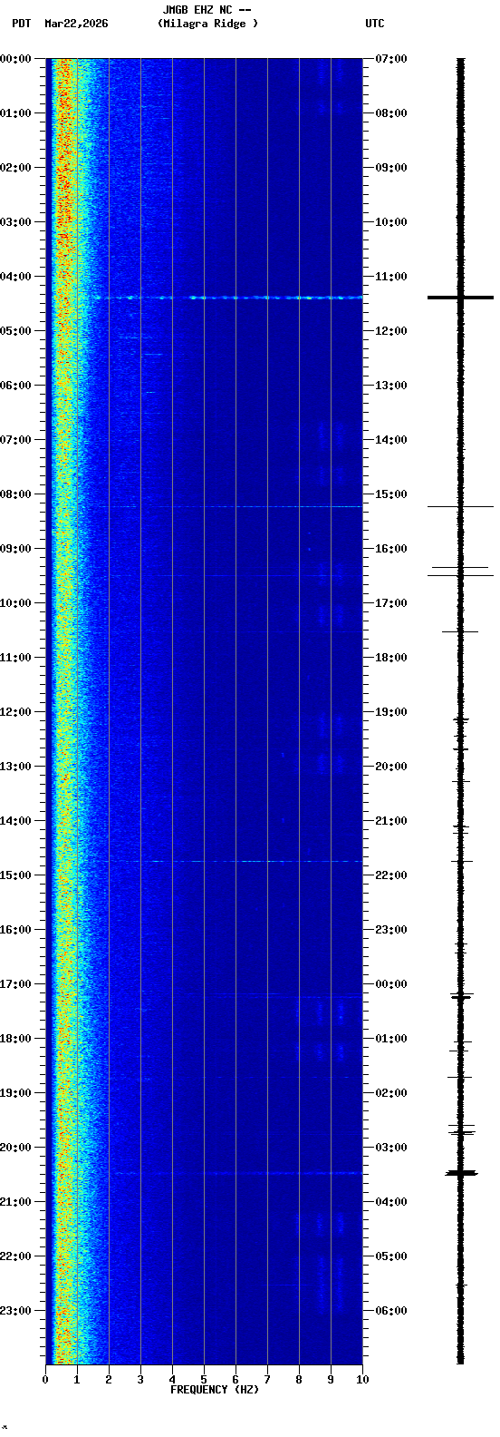The image size is (500, 1437).
Task: Select the PDT axis label "23:00"
Action: 15,1311
